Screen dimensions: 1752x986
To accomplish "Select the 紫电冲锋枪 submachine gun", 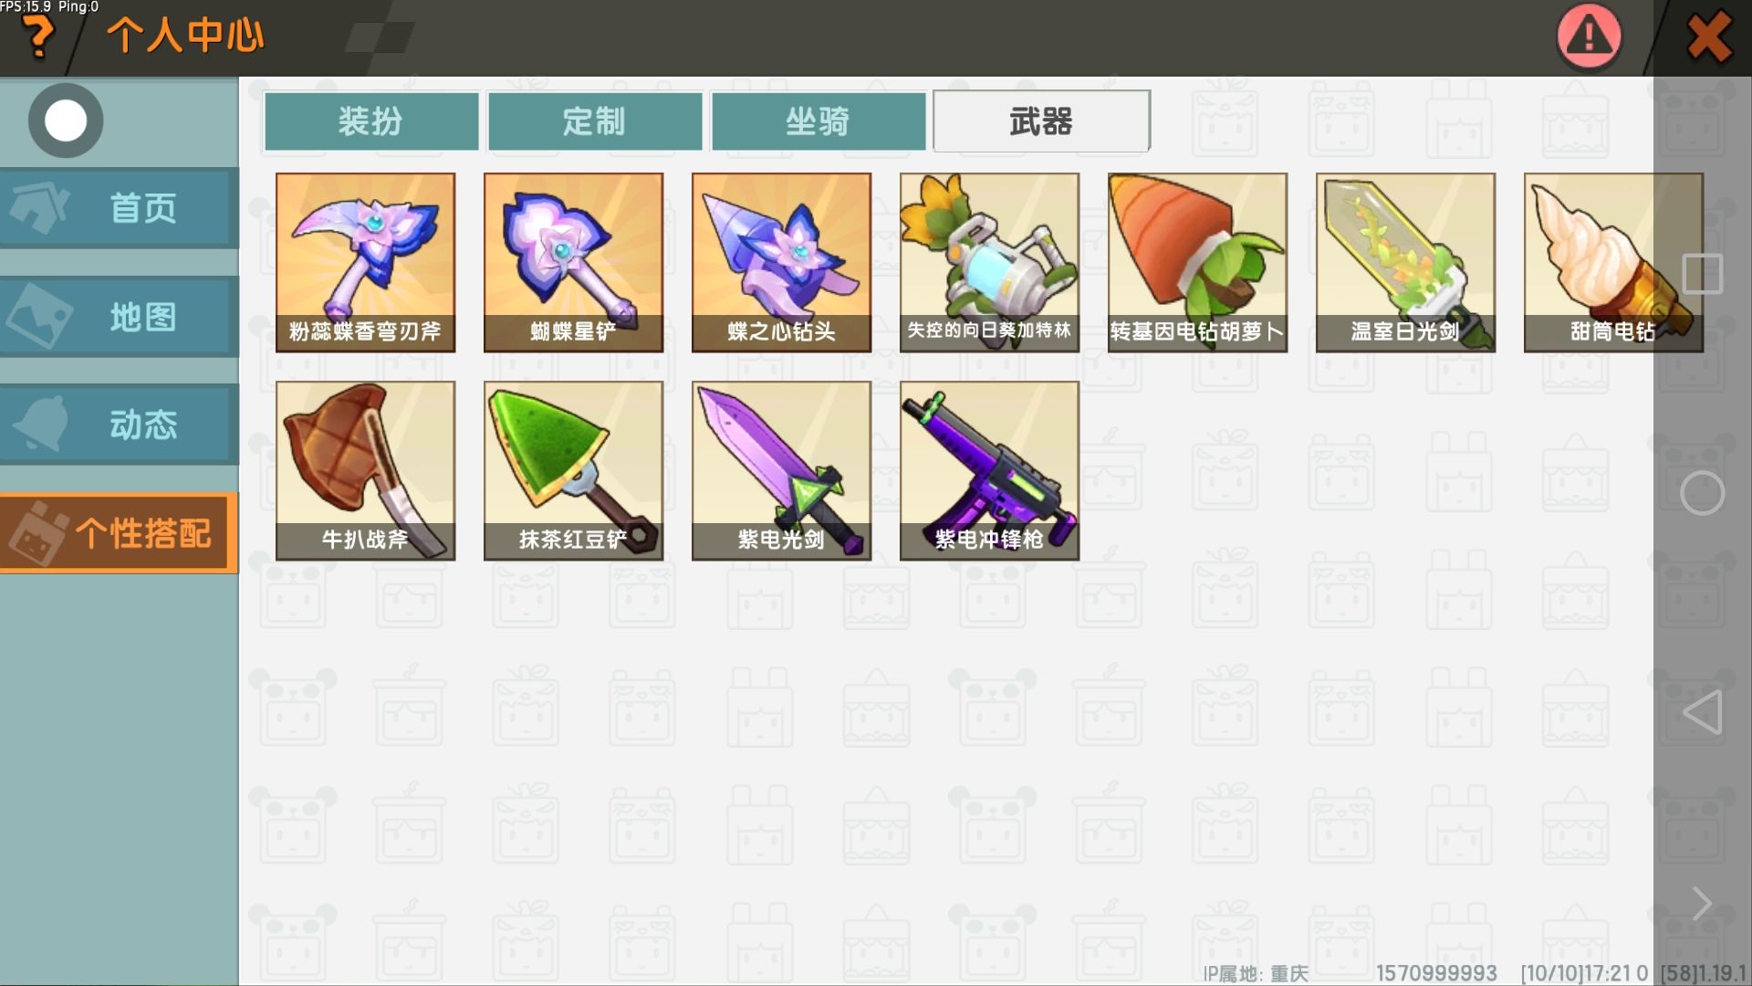I will pyautogui.click(x=989, y=471).
